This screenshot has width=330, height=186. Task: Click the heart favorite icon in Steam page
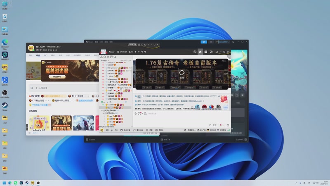coord(243,95)
